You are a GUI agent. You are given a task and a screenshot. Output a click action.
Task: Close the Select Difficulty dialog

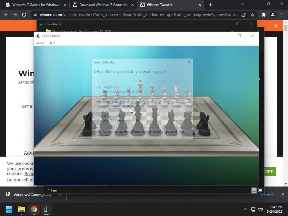tap(189, 62)
